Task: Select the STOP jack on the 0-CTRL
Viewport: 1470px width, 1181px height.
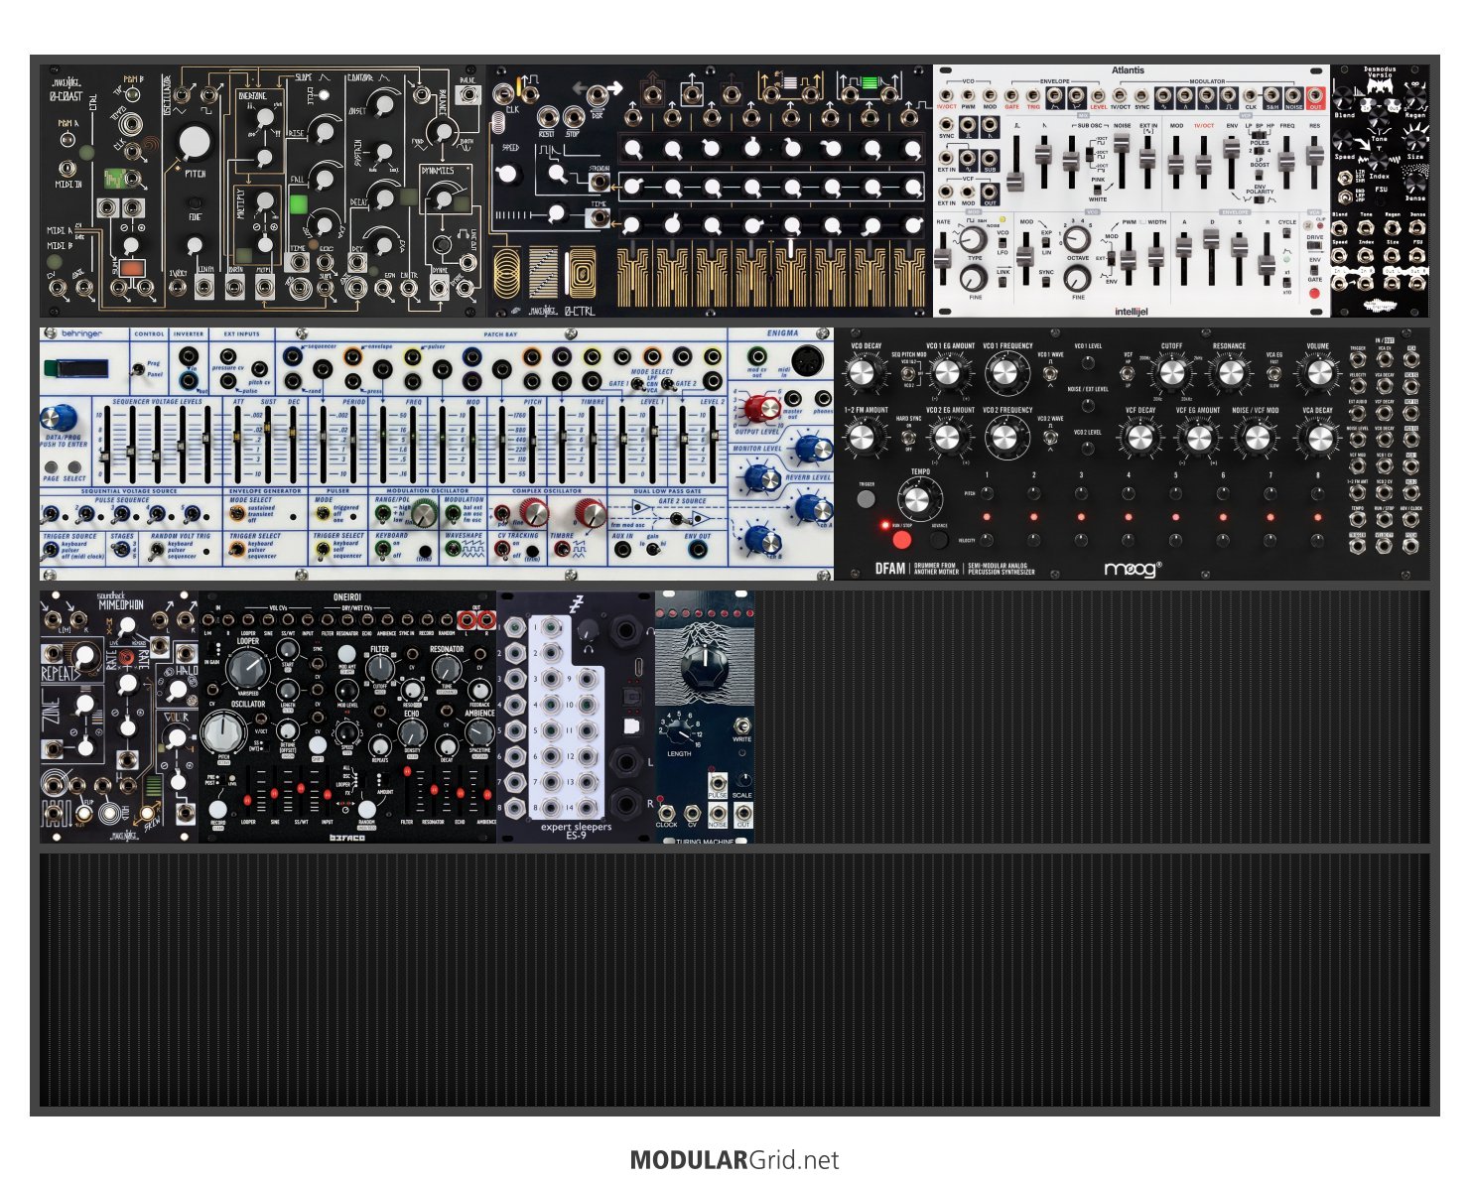Action: [x=574, y=116]
